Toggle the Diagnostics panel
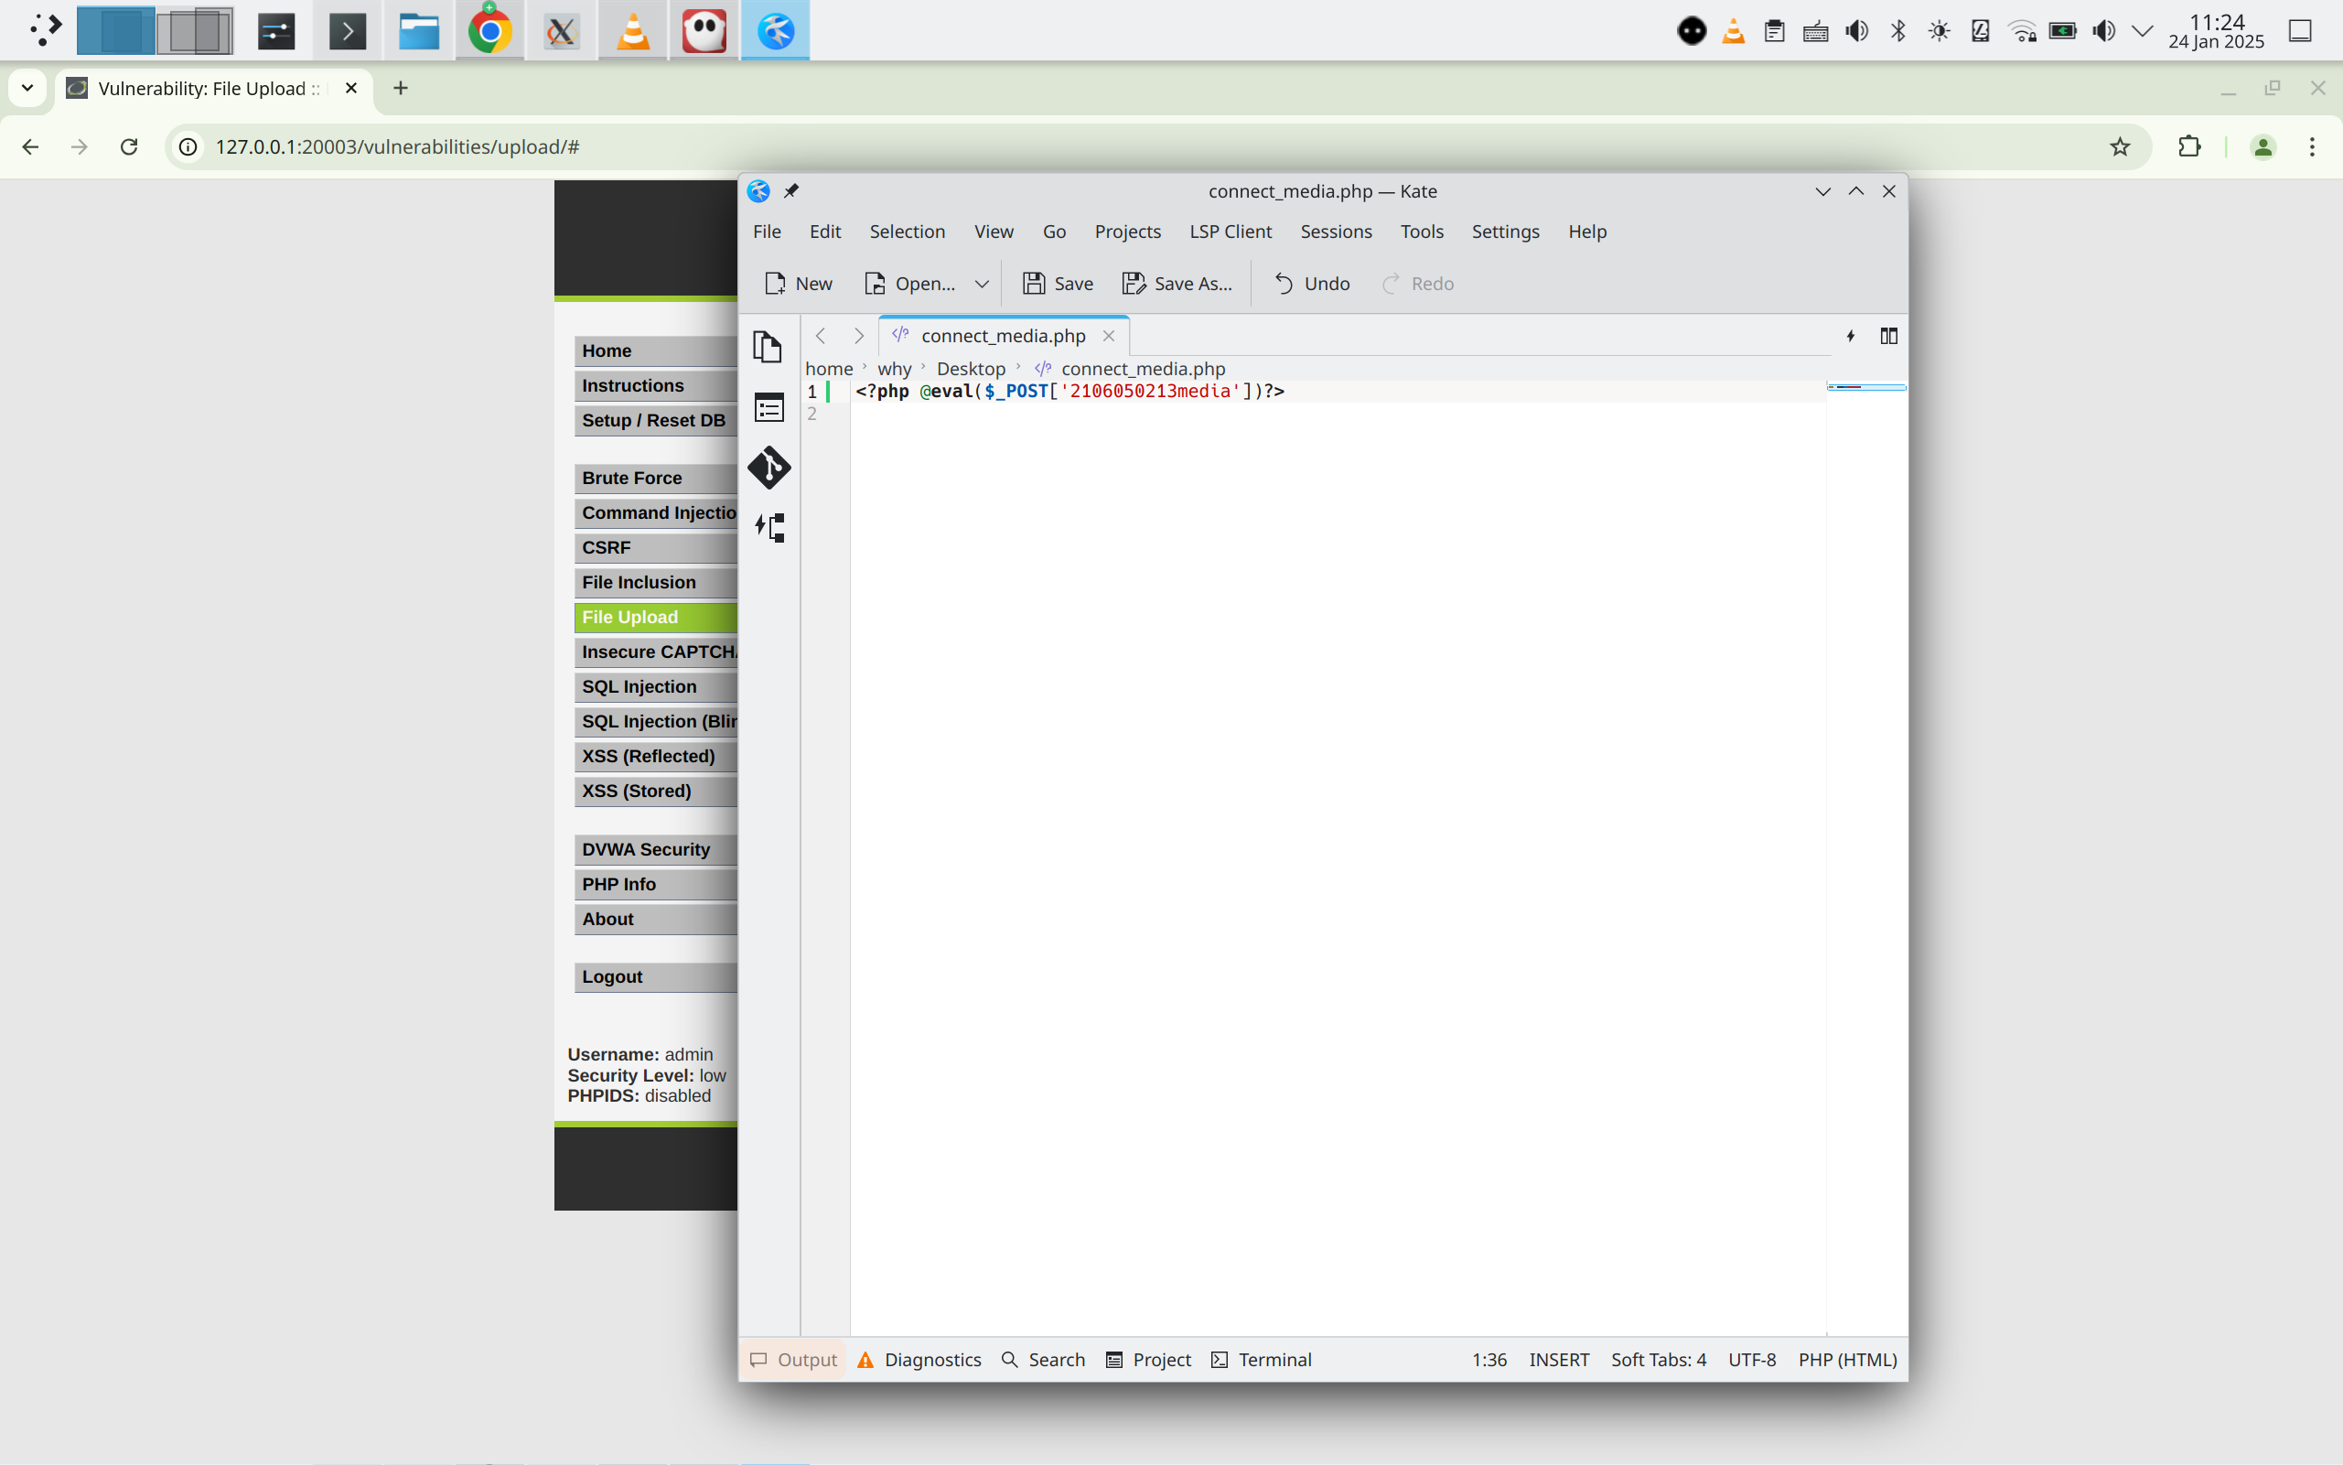This screenshot has height=1465, width=2343. 919,1360
